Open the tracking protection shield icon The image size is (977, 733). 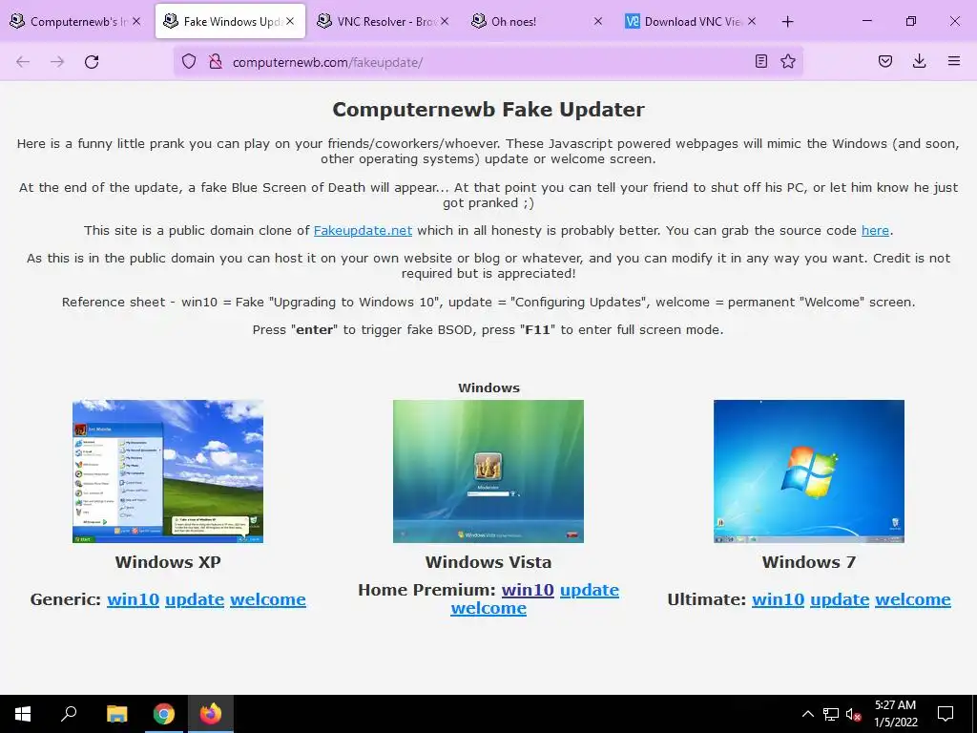pyautogui.click(x=189, y=61)
